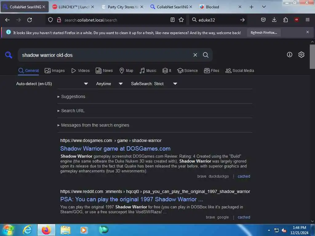
Task: Open cached version of DOSGames result
Action: coord(244,176)
